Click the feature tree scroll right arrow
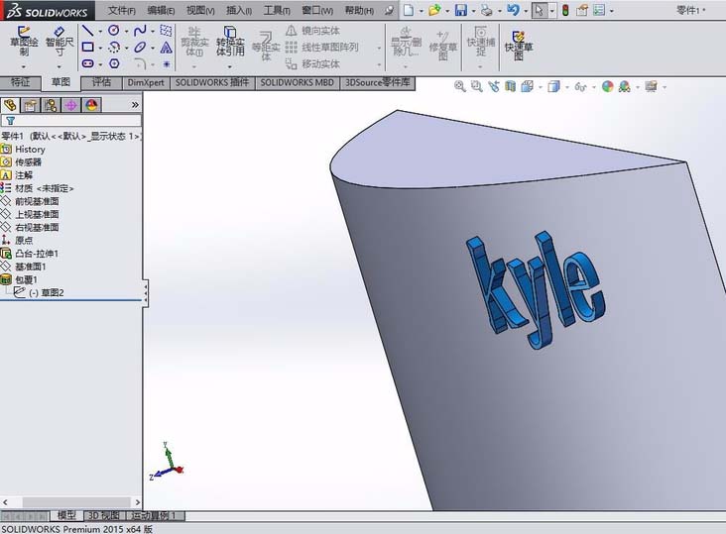The image size is (726, 534). (138, 502)
